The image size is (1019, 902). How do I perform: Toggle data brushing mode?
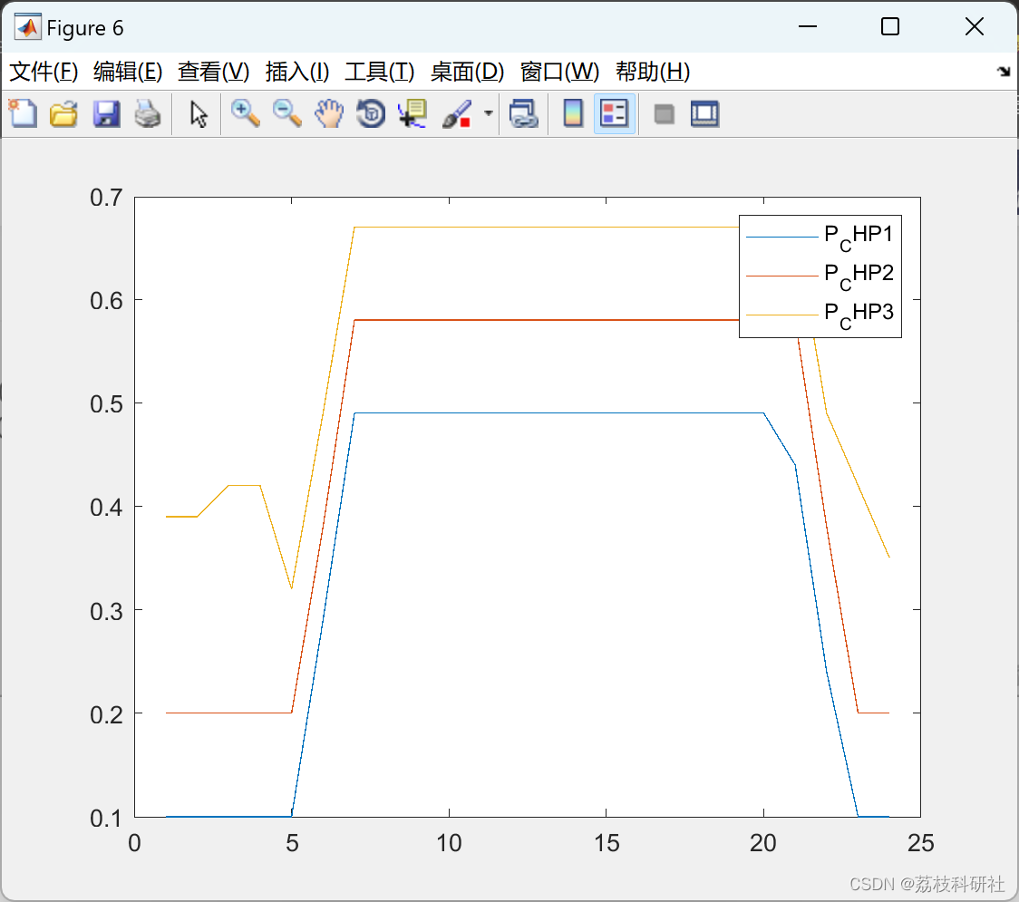tap(458, 113)
